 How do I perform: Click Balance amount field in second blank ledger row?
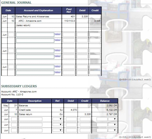coord(102,125)
